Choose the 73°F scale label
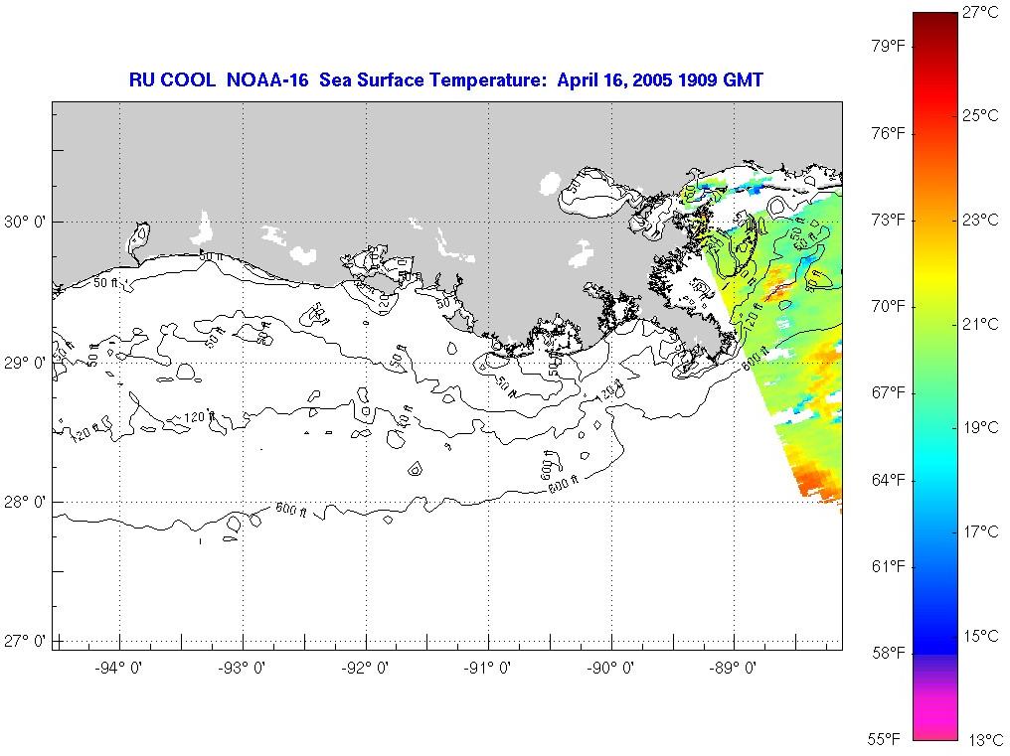The width and height of the screenshot is (1010, 756). [x=889, y=221]
